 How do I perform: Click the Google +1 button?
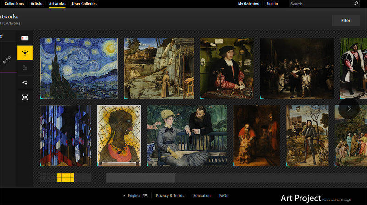[25, 38]
